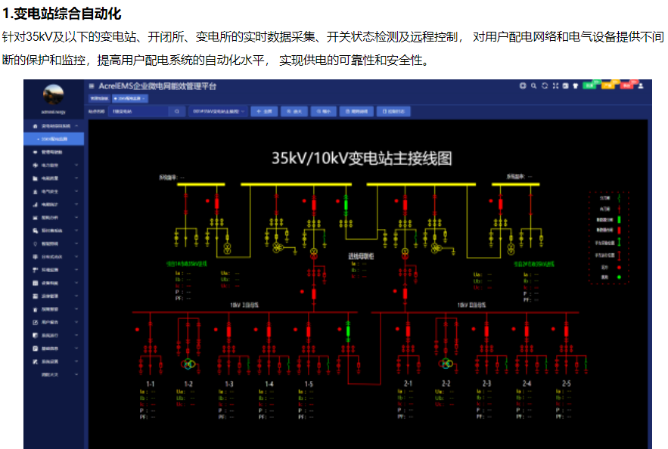Expand the chevron on the 电气安全 sidebar row
Image resolution: width=668 pixels, height=449 pixels.
76,191
